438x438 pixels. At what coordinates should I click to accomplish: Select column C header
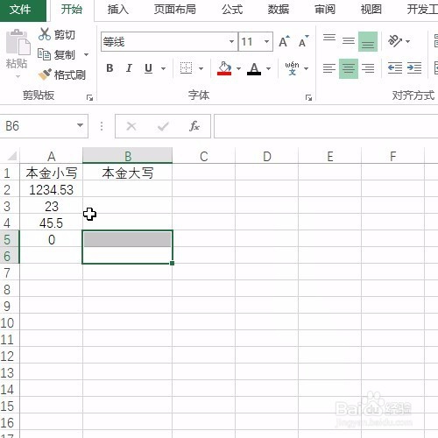pos(204,156)
